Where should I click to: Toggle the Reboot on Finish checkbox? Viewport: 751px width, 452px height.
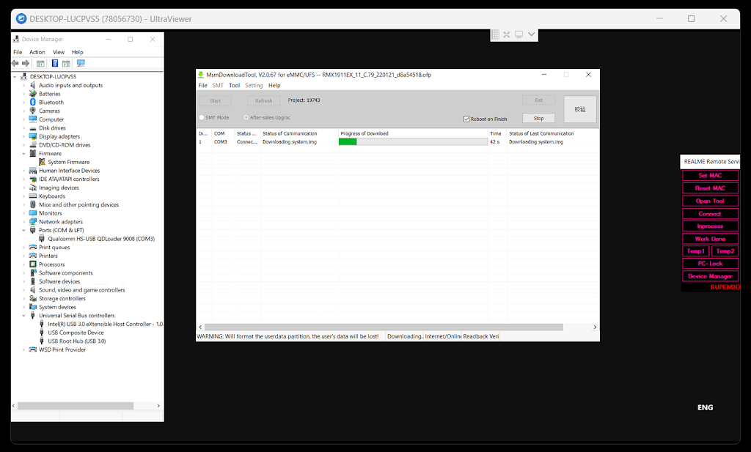coord(466,119)
